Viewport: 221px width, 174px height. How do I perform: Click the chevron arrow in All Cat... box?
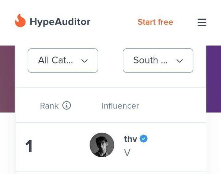(x=84, y=61)
